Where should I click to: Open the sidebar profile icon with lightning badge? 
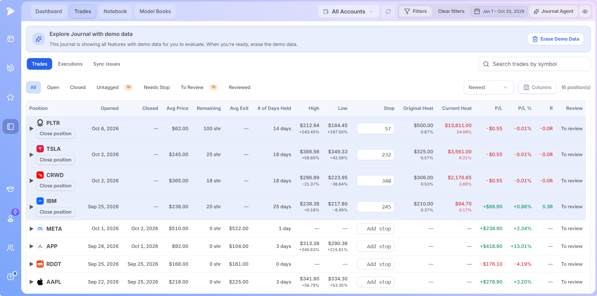11,218
